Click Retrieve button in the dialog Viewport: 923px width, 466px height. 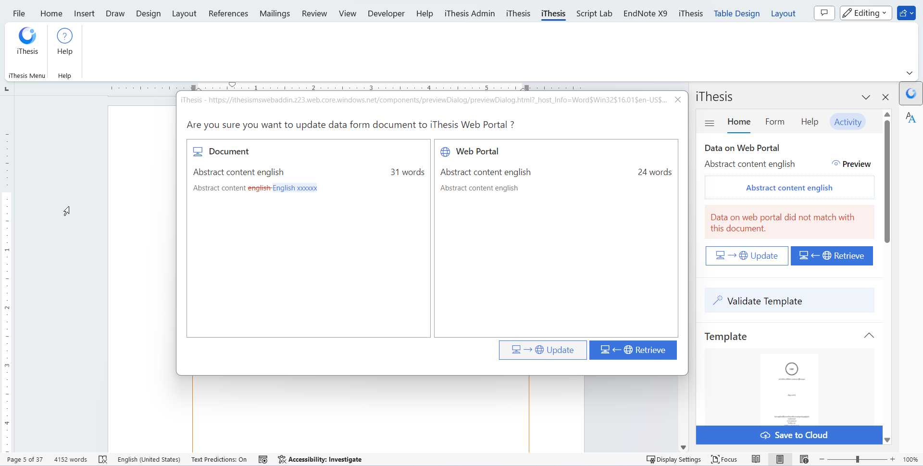tap(633, 350)
